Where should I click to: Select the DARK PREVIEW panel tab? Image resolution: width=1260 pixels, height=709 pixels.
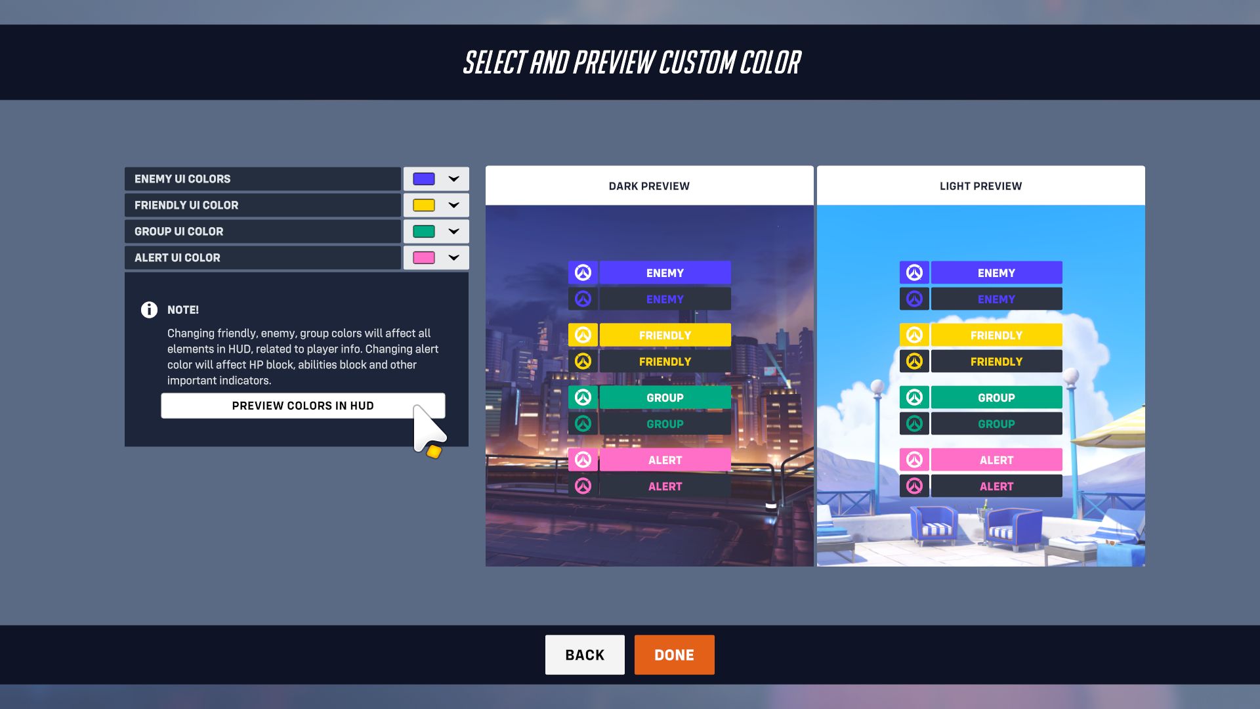tap(649, 186)
